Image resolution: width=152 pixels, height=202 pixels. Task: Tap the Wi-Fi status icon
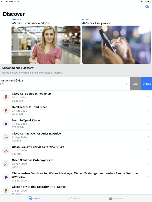141,2
